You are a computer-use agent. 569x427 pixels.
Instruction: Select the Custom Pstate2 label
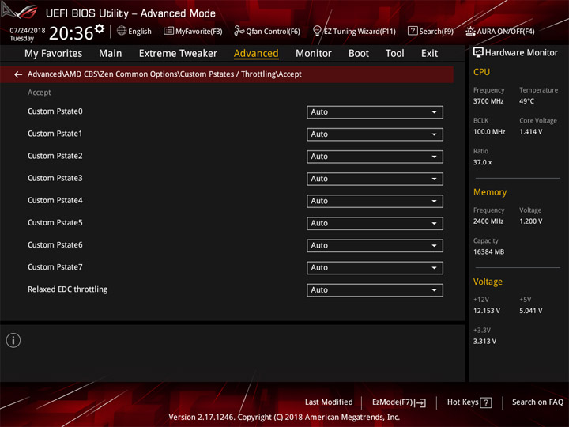point(55,156)
